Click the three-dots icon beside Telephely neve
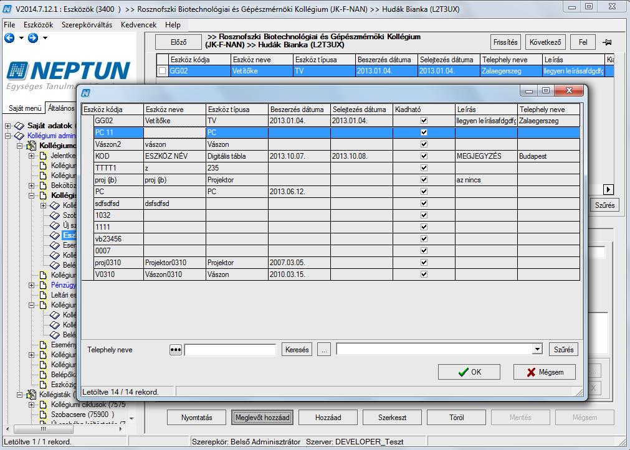This screenshot has height=450, width=630. [176, 350]
